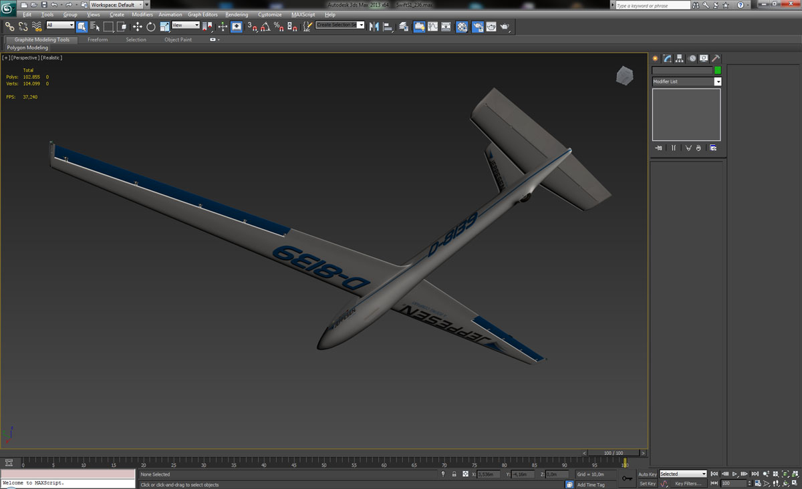Switch to the Freeform ribbon tab
The width and height of the screenshot is (802, 489).
pyautogui.click(x=98, y=39)
